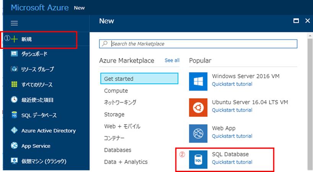This screenshot has height=172, width=313.
Task: Maximize the New blade
Action: click(296, 21)
